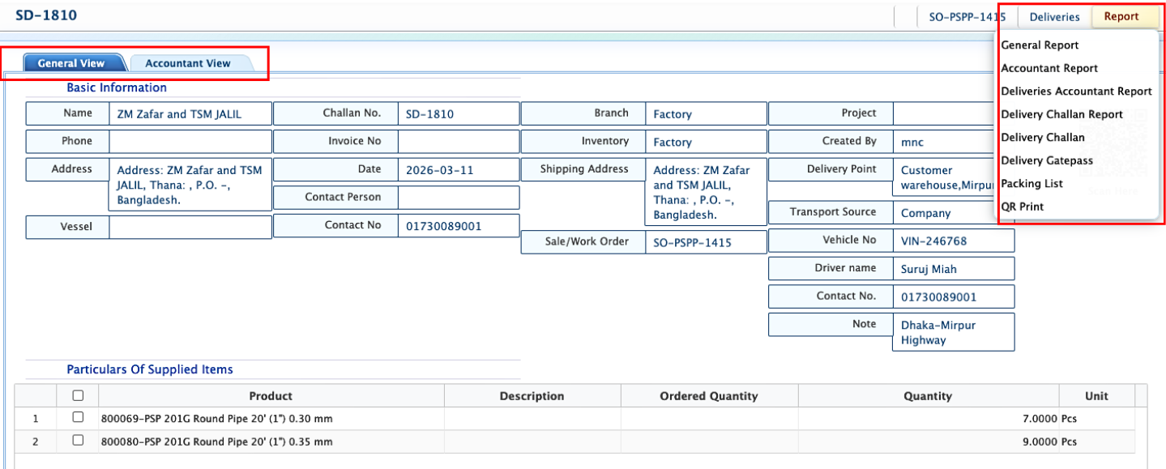The height and width of the screenshot is (469, 1166).
Task: Click the Deliveries button in header
Action: (1054, 17)
